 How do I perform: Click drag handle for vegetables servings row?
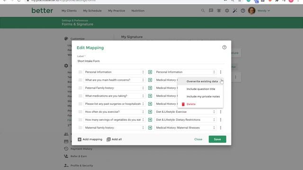point(80,119)
